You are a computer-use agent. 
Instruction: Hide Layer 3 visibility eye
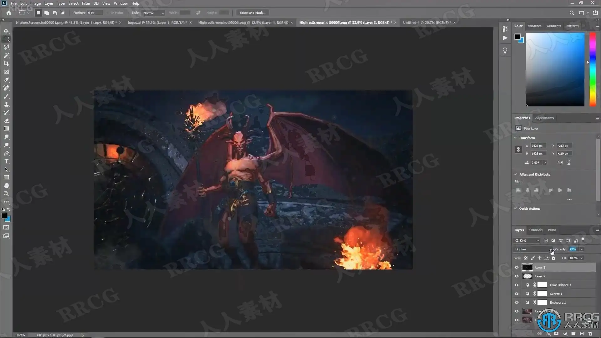pos(516,268)
